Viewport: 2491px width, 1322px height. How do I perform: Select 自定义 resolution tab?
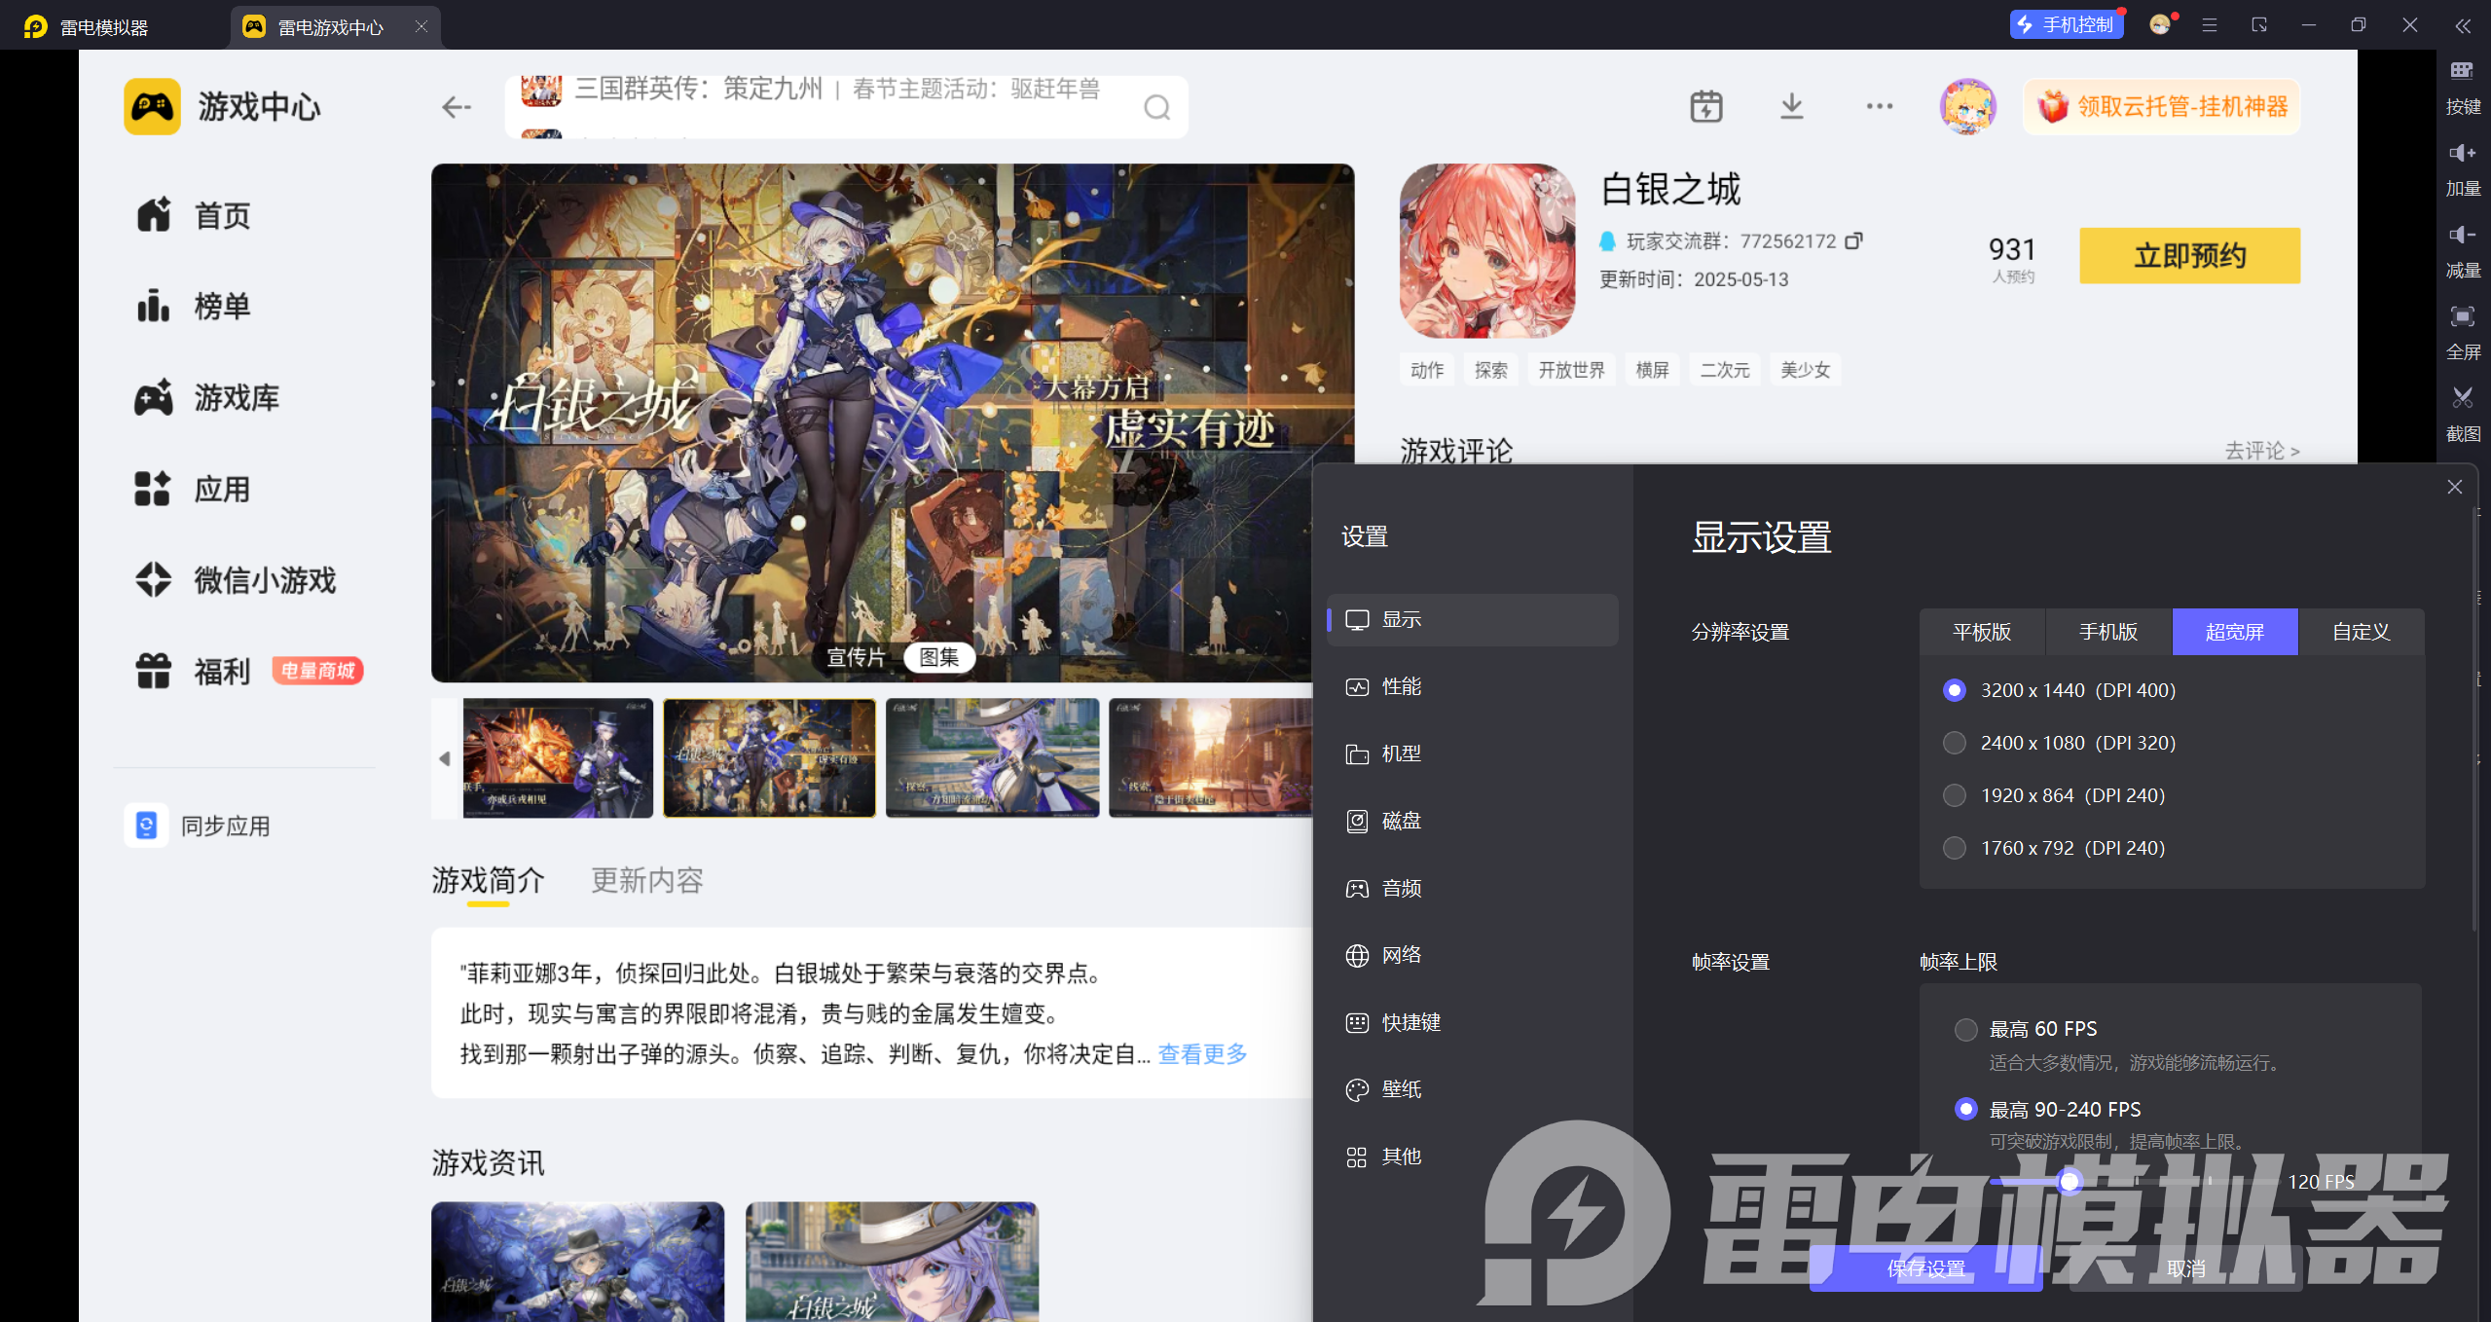pyautogui.click(x=2362, y=632)
